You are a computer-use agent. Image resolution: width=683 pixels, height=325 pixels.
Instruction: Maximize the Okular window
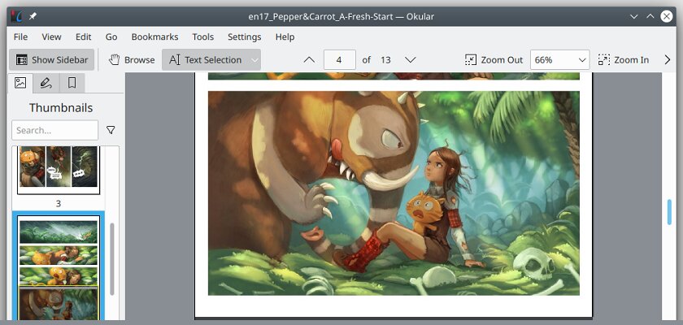[x=650, y=16]
